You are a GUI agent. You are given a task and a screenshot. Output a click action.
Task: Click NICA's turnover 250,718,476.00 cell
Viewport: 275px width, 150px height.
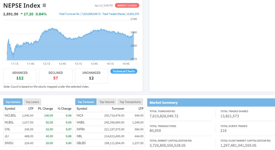click(114, 116)
